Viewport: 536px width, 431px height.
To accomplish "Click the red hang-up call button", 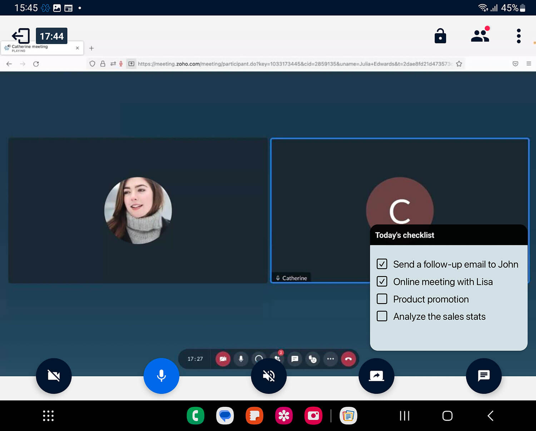I will click(348, 359).
